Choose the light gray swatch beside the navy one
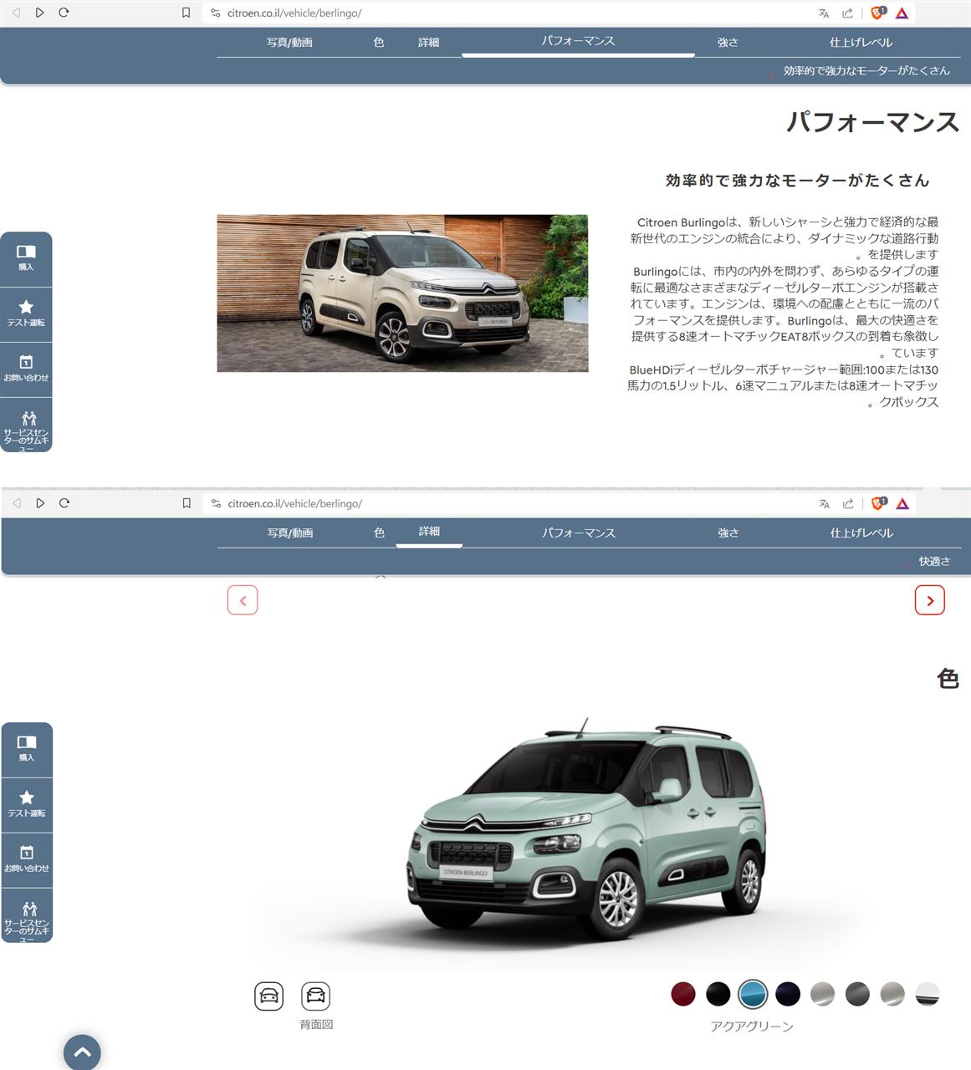This screenshot has width=971, height=1070. tap(823, 994)
